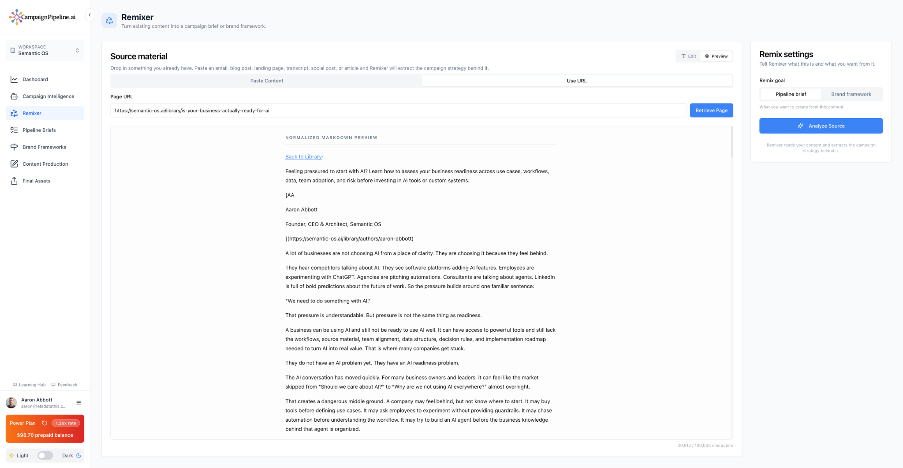Click the sun icon for Light mode
The width and height of the screenshot is (903, 468).
pyautogui.click(x=11, y=456)
